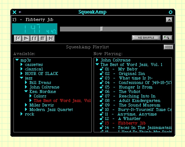Expand red Word Jazz album in Available
The width and height of the screenshot is (185, 147).
click(x=30, y=100)
